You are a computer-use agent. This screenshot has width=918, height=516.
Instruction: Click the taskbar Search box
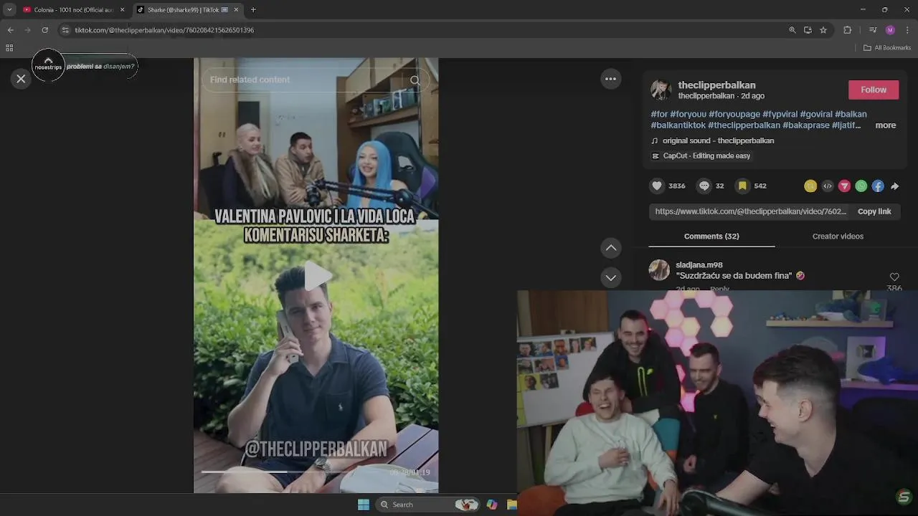427,505
